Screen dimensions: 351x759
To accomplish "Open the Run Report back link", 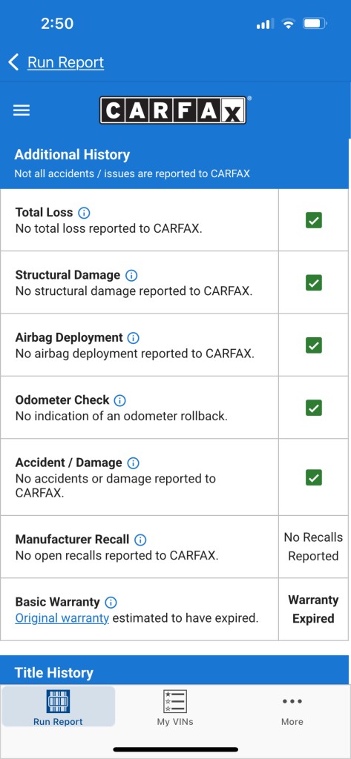I will 65,62.
